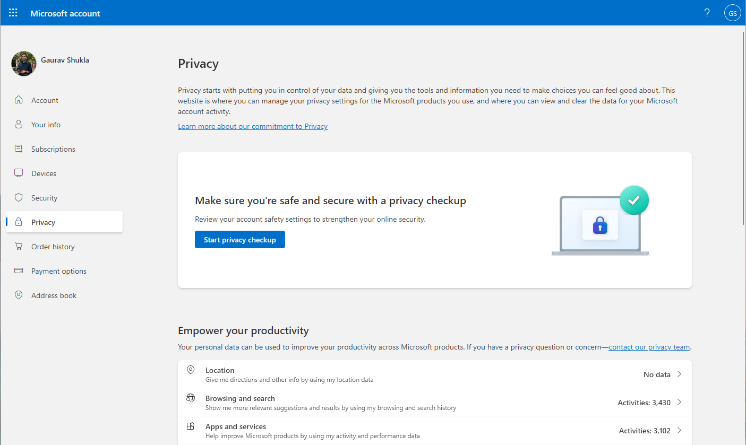
Task: Click the Payment options card icon
Action: point(19,271)
